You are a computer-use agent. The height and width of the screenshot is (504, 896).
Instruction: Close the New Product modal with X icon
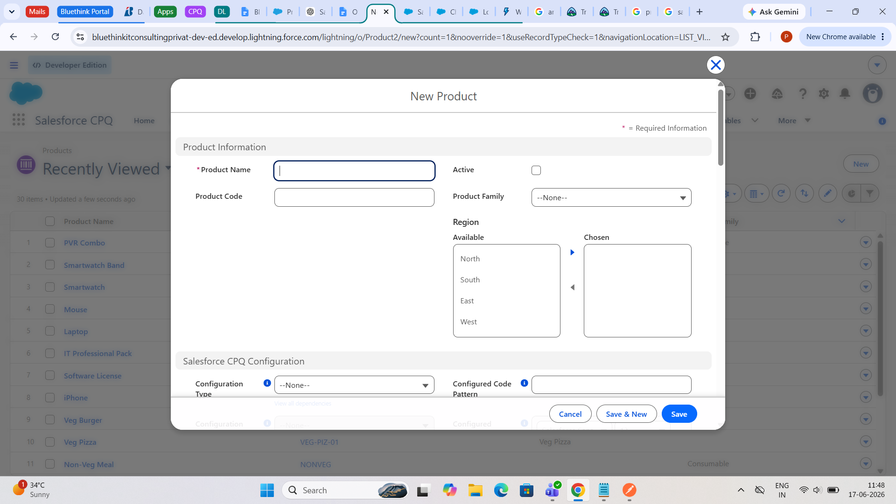click(x=715, y=65)
